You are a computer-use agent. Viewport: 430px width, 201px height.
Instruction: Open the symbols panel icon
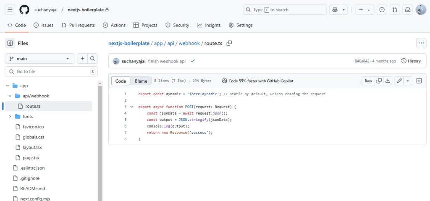tap(419, 81)
